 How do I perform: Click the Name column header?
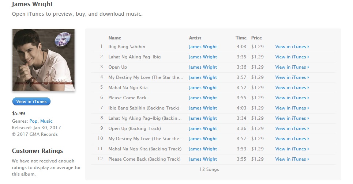[x=115, y=38]
